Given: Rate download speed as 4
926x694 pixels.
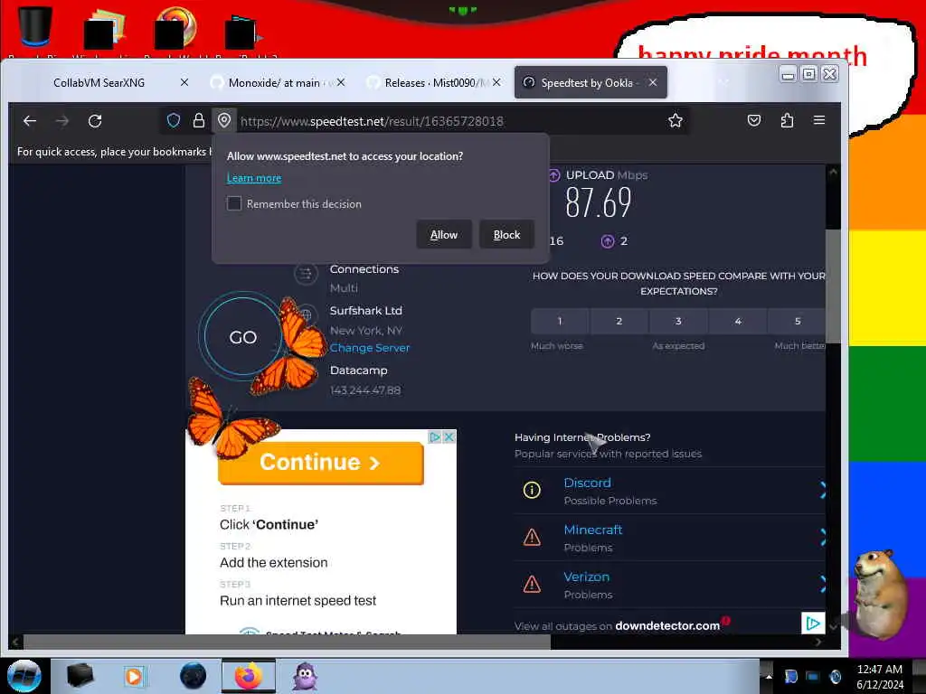Looking at the screenshot, I should click(x=738, y=321).
